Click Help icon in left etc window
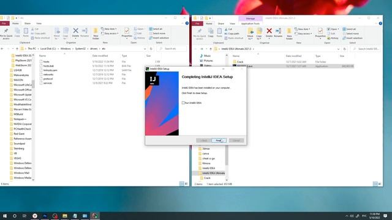The height and width of the screenshot is (220, 392). 187,23
